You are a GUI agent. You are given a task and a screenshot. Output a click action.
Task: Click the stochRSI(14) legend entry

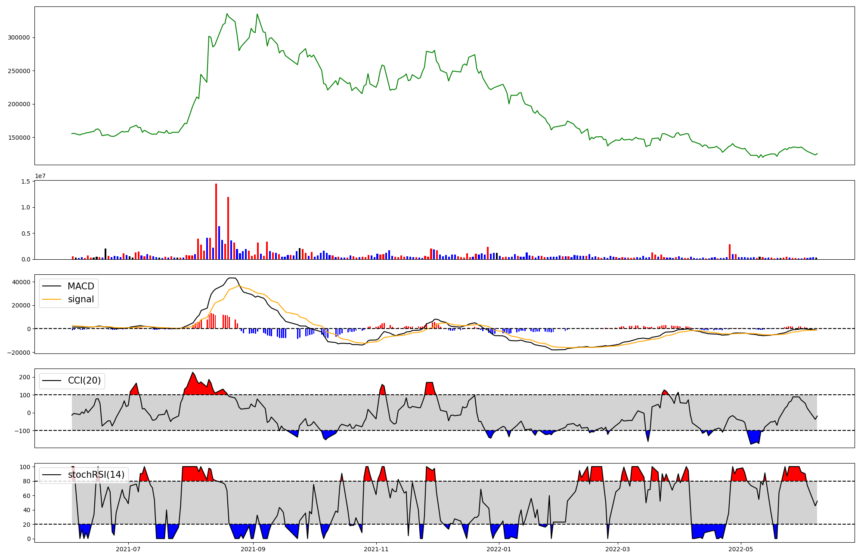click(96, 475)
